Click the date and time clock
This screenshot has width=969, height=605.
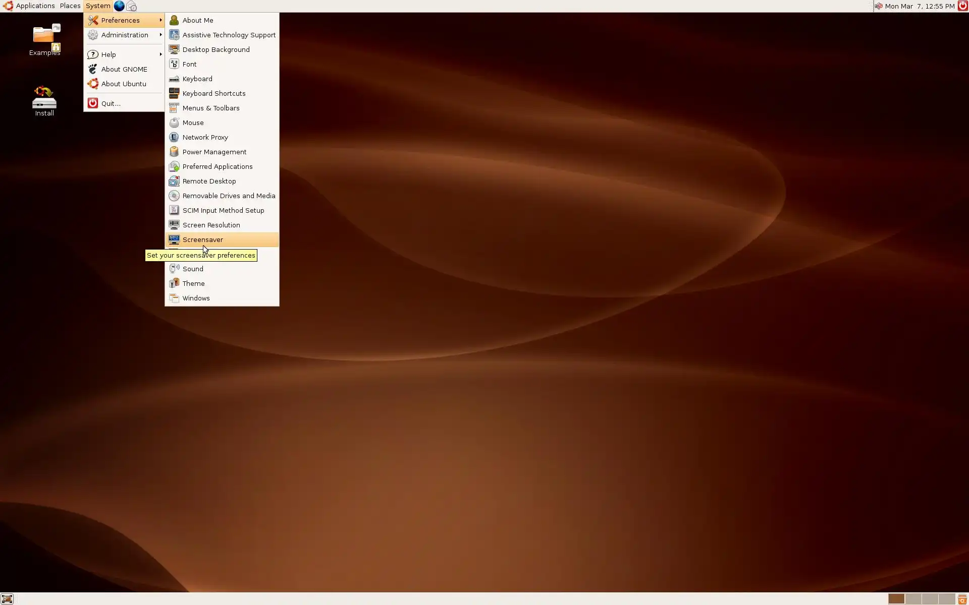(x=920, y=6)
